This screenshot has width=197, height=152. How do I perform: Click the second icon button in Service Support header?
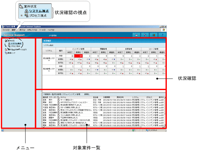point(145,35)
